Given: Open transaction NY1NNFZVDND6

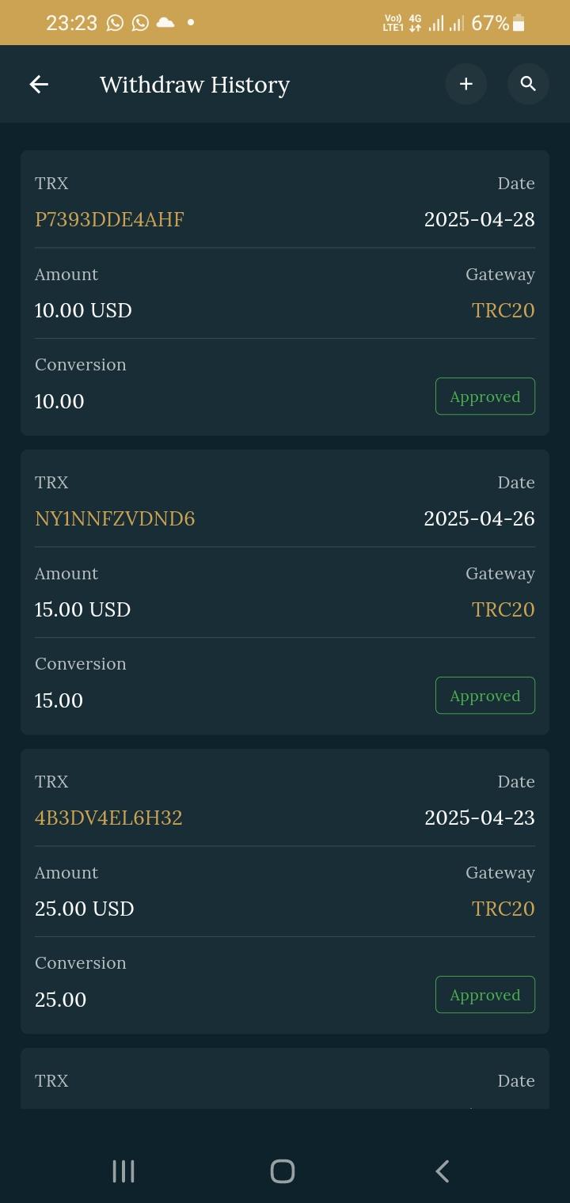Looking at the screenshot, I should pyautogui.click(x=115, y=518).
